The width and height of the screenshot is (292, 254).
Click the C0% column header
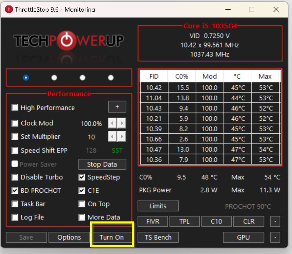pyautogui.click(x=182, y=76)
